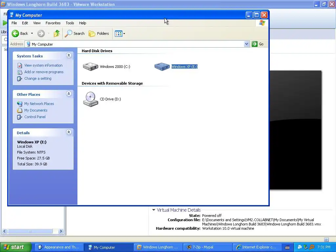
Task: Click Add or remove programs link
Action: 44,72
